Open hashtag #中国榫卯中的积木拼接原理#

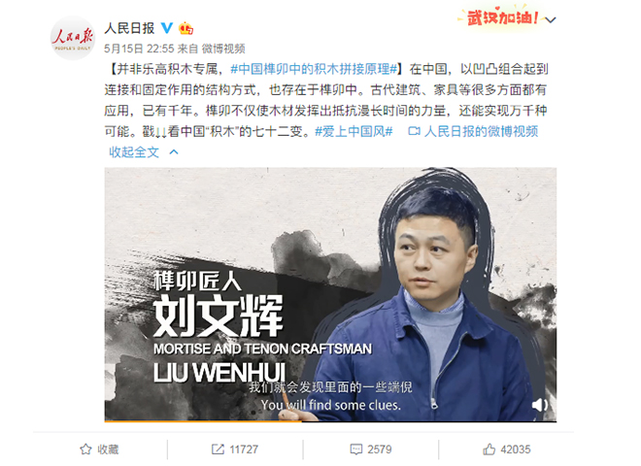point(314,69)
